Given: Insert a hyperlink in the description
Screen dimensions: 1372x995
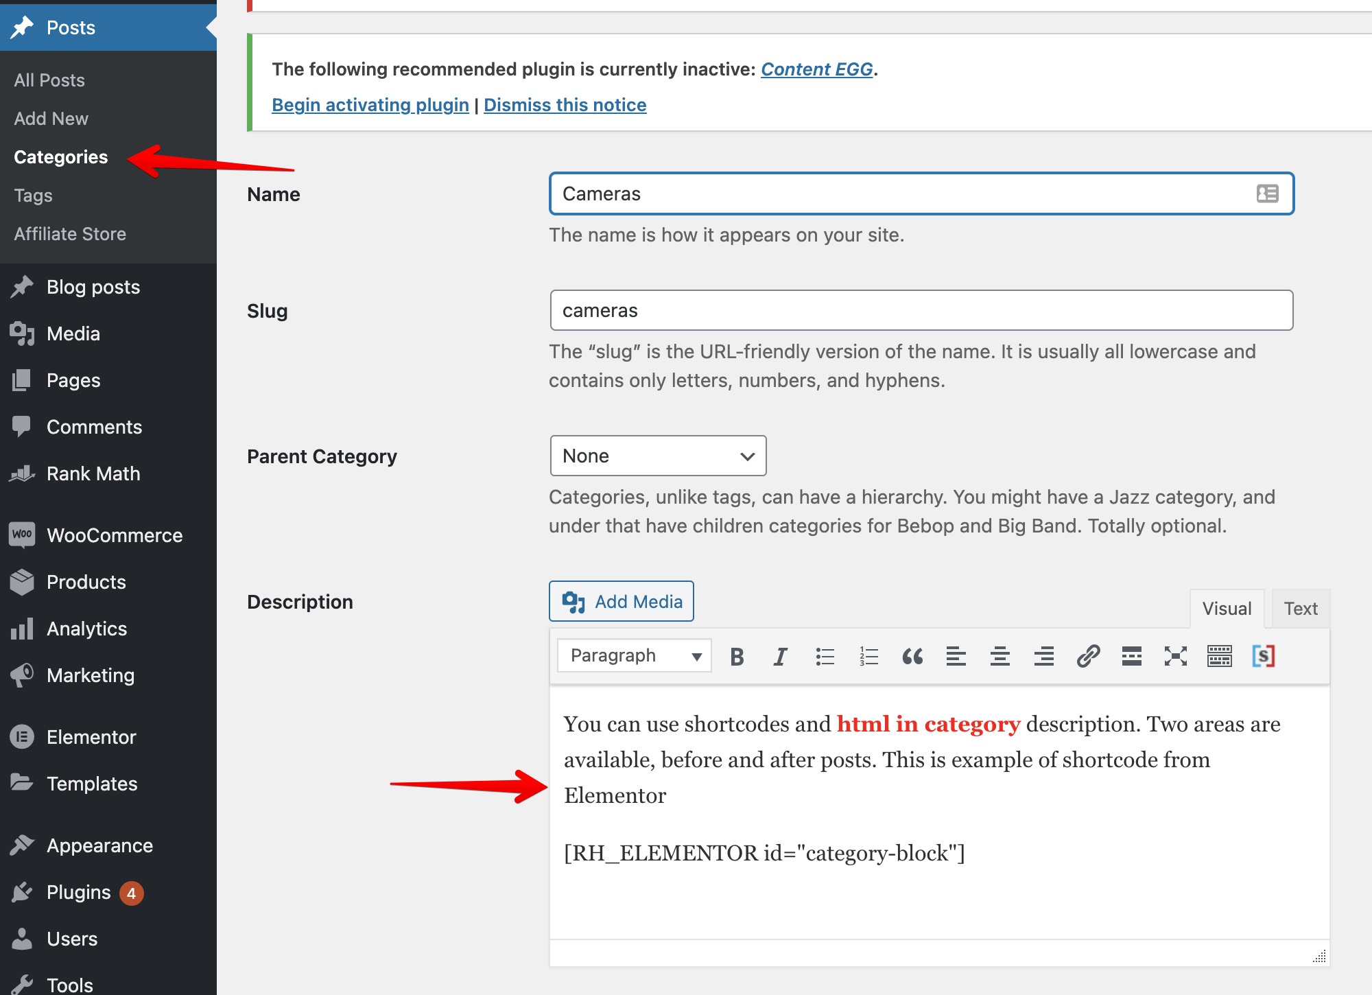Looking at the screenshot, I should click(x=1088, y=656).
